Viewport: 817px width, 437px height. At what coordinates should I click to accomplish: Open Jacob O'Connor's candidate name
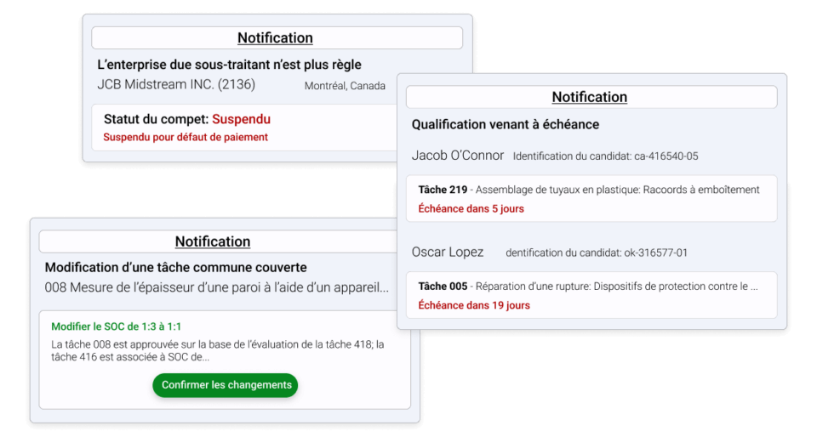pyautogui.click(x=458, y=156)
